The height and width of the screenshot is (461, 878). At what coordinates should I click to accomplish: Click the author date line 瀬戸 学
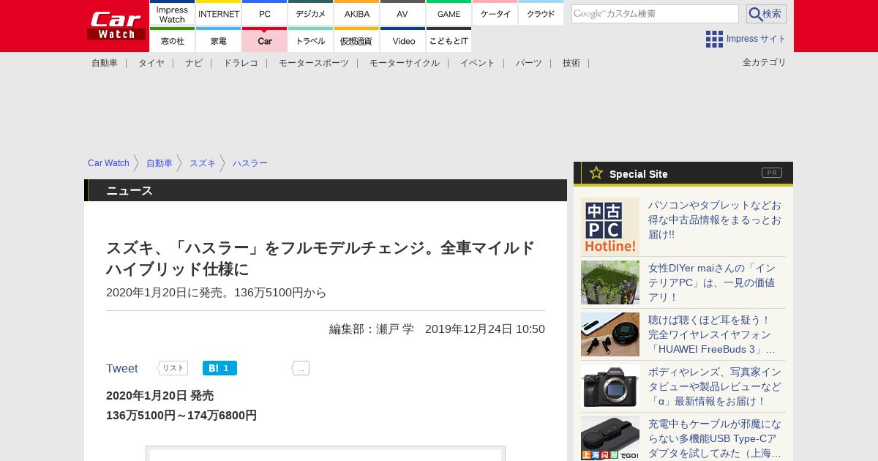click(437, 329)
